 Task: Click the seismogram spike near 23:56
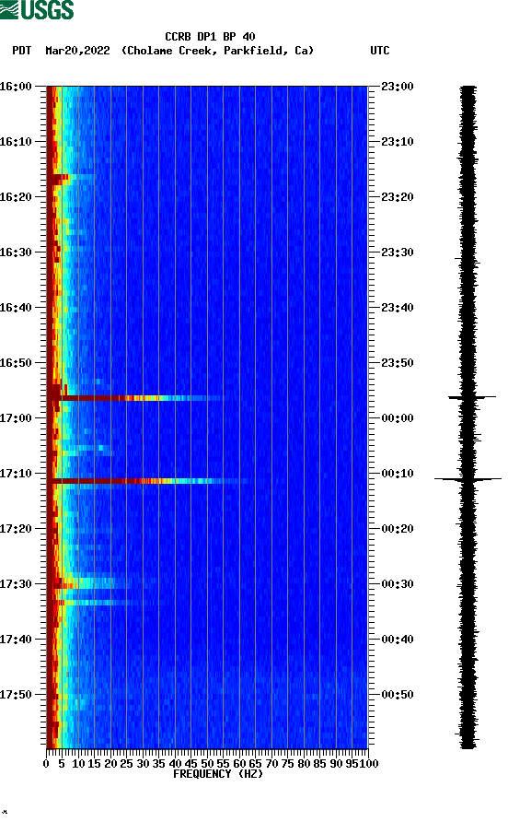pos(471,398)
